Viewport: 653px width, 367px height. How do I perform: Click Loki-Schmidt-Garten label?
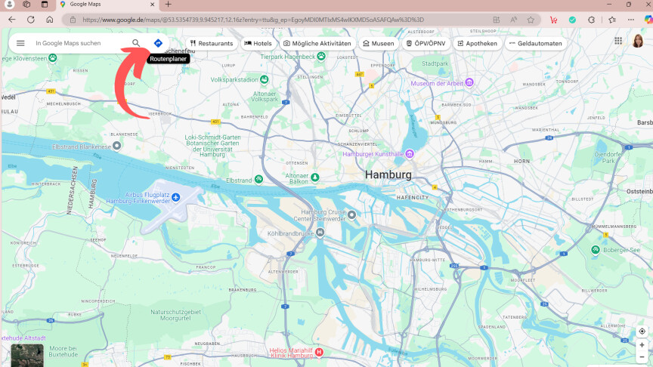[212, 146]
